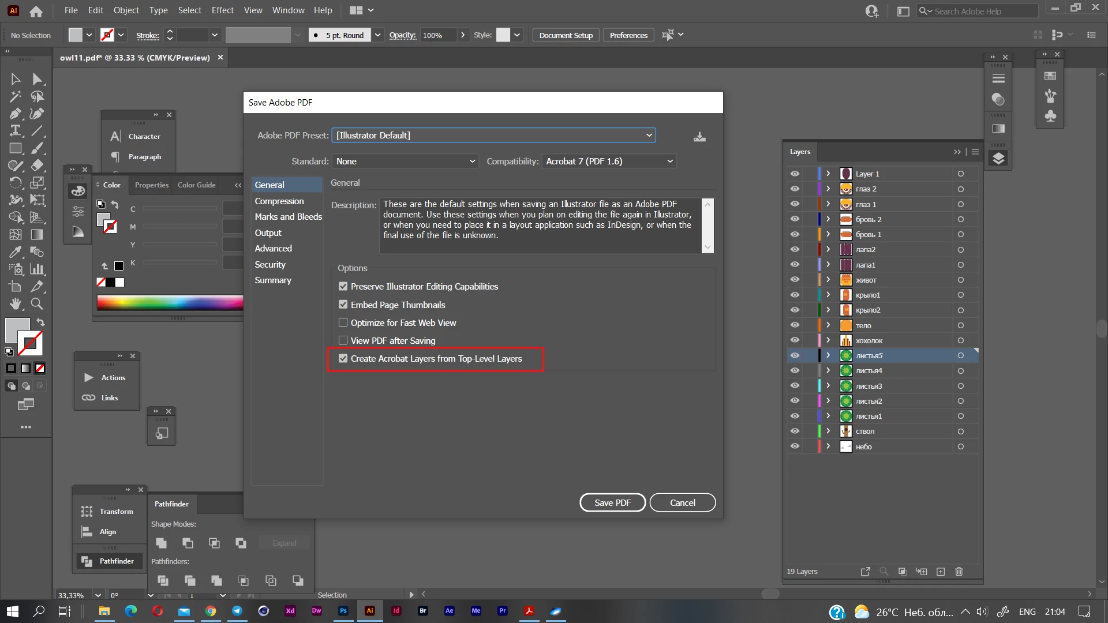Check View PDF after Saving
The width and height of the screenshot is (1108, 623).
pos(343,340)
